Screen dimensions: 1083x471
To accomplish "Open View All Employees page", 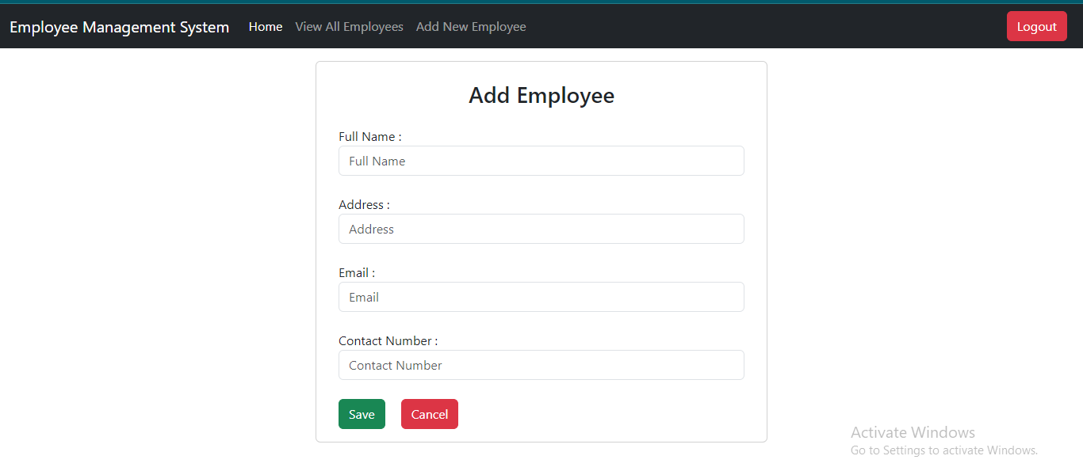I will coord(349,27).
